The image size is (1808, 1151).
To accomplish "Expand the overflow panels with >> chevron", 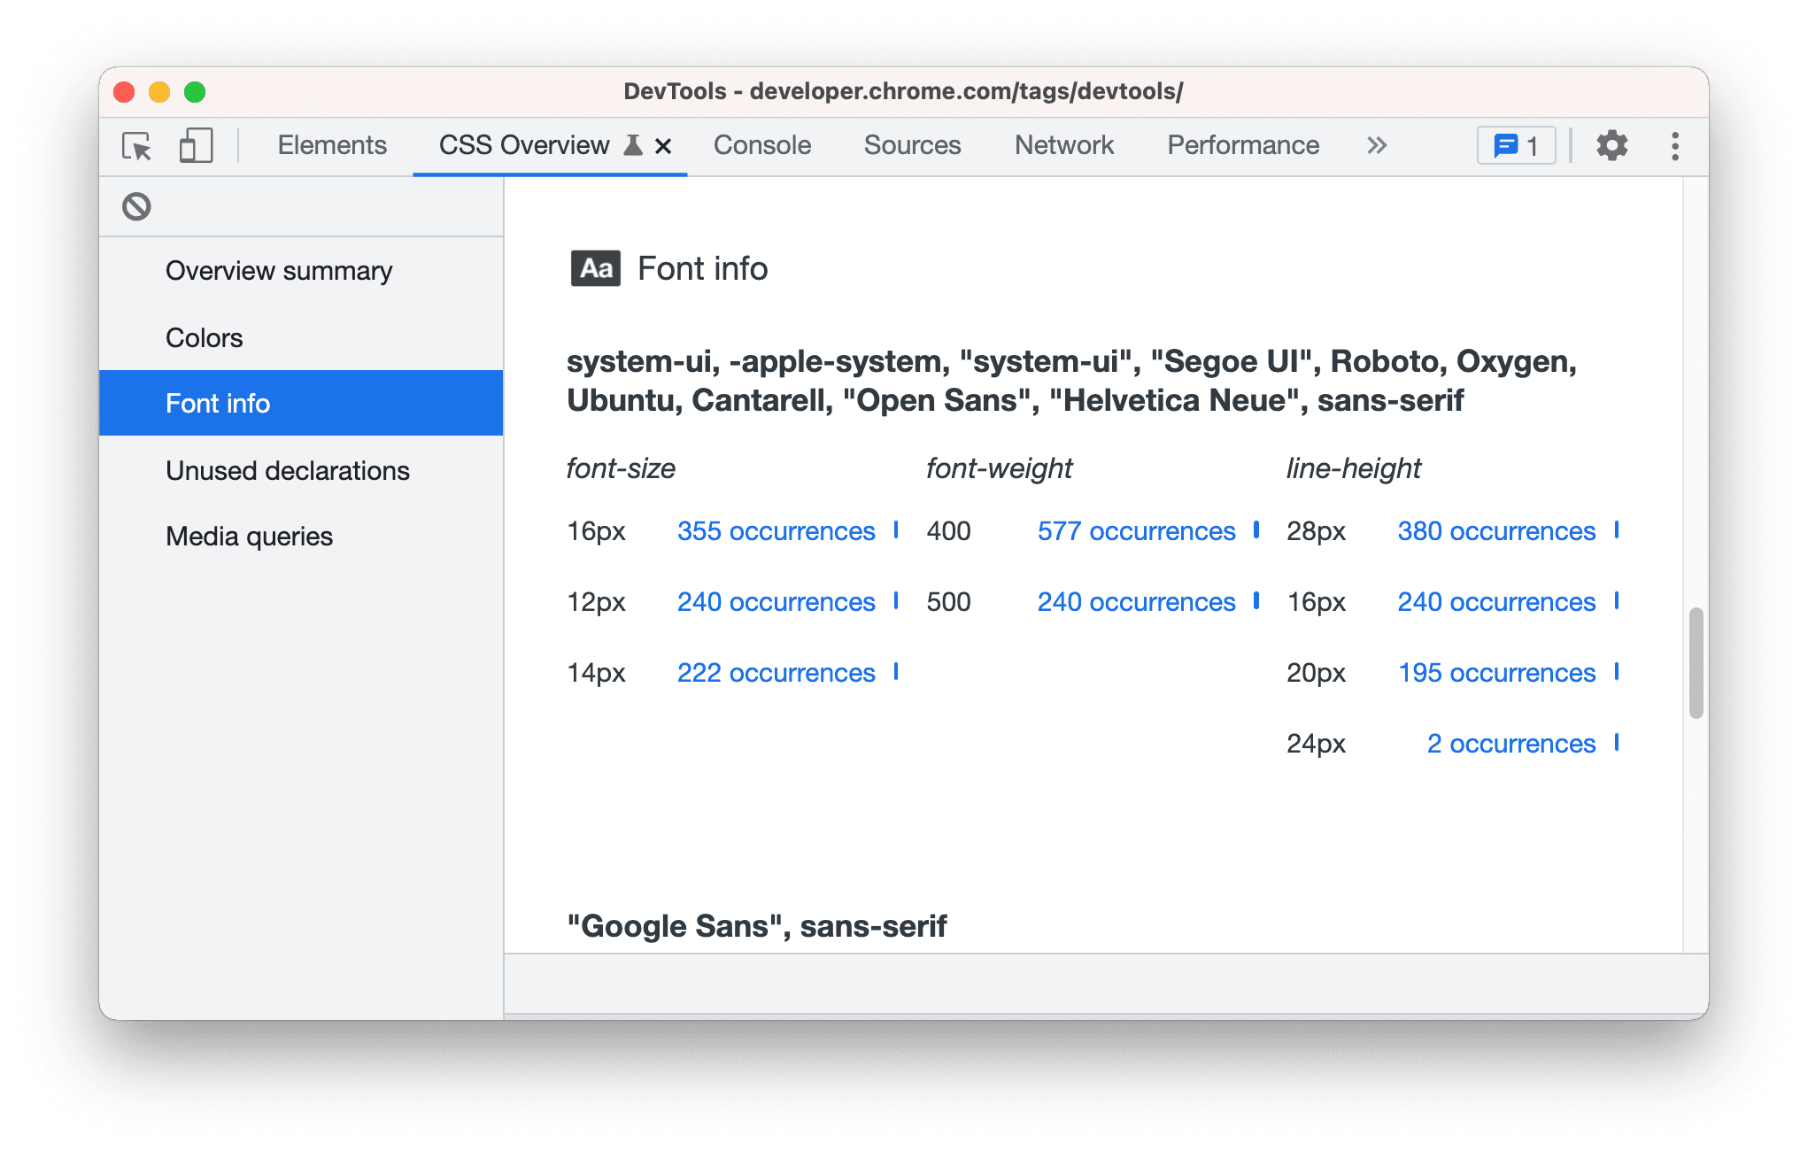I will pyautogui.click(x=1379, y=145).
